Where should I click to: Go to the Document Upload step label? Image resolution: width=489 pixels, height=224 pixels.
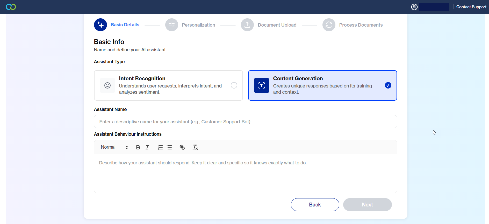pyautogui.click(x=277, y=25)
